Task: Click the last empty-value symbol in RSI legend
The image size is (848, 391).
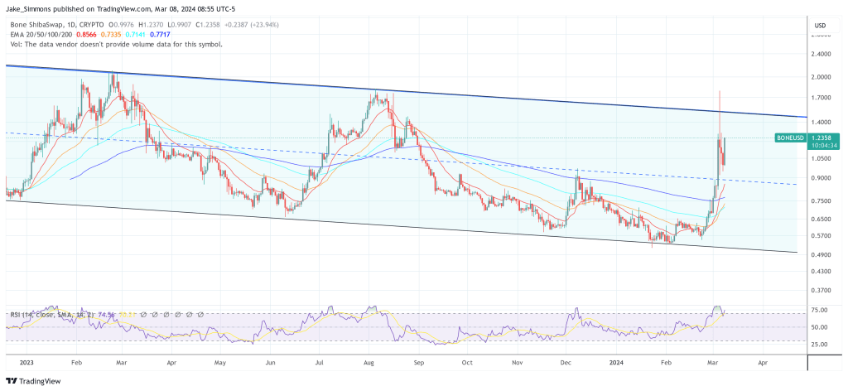Action: [200, 316]
